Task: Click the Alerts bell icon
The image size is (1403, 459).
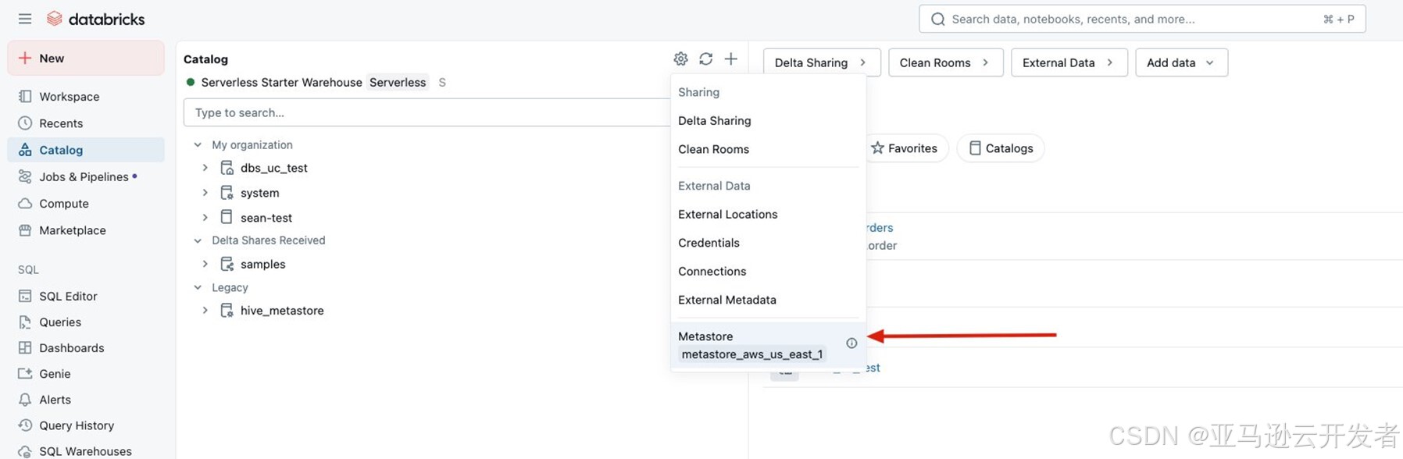Action: (25, 399)
